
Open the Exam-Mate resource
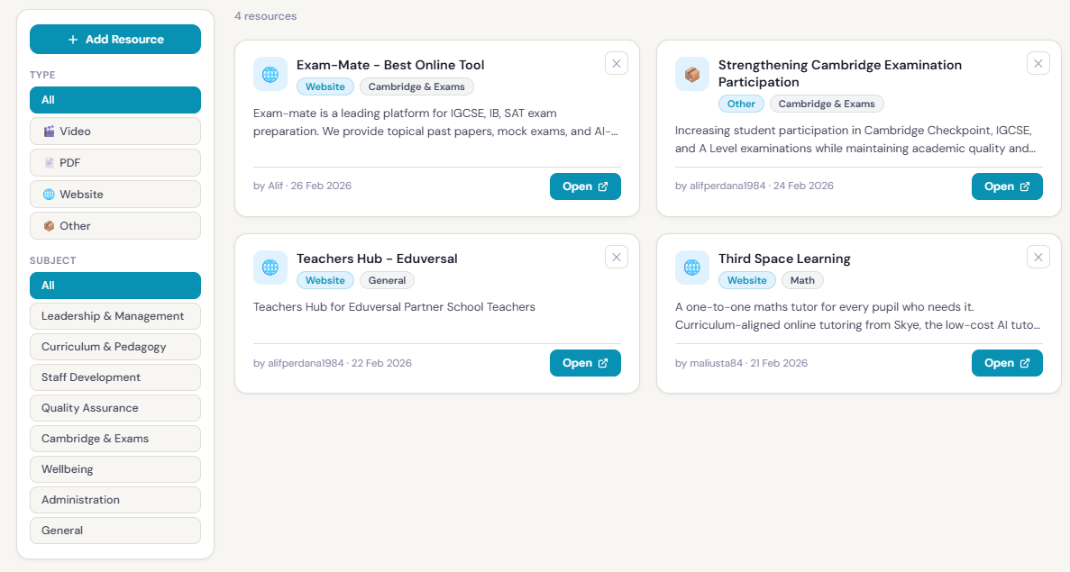586,186
